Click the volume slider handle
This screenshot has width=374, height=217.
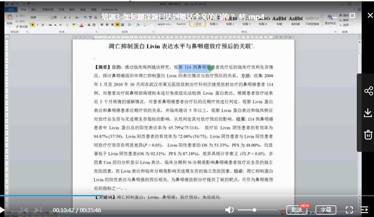pyautogui.click(x=254, y=210)
